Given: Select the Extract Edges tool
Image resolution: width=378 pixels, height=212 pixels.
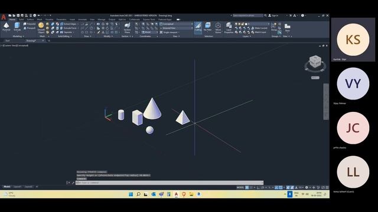Looking at the screenshot, I should 69,24.
